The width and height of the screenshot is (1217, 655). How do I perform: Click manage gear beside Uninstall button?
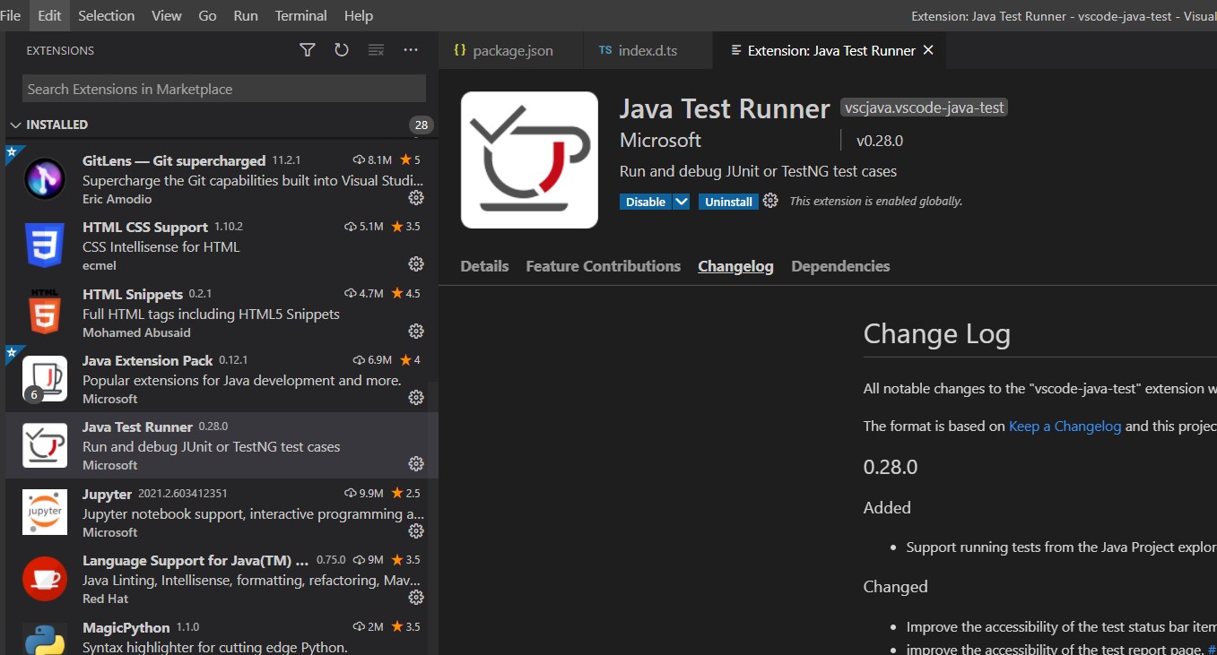coord(770,201)
